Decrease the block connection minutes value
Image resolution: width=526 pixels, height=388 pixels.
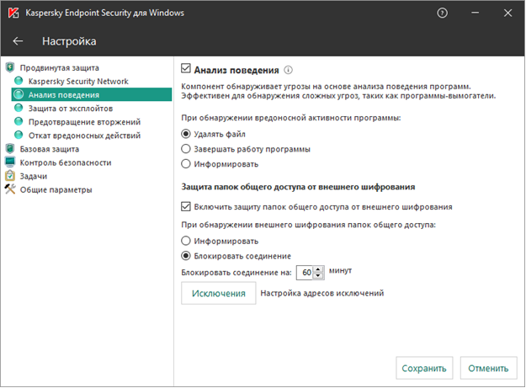click(x=318, y=275)
